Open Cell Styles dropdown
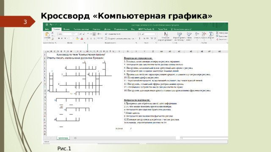 point(189,36)
